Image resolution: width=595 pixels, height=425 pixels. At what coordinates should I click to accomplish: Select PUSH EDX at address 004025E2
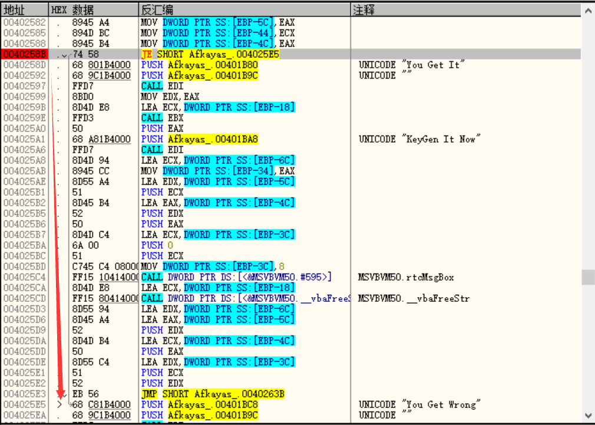click(x=163, y=384)
